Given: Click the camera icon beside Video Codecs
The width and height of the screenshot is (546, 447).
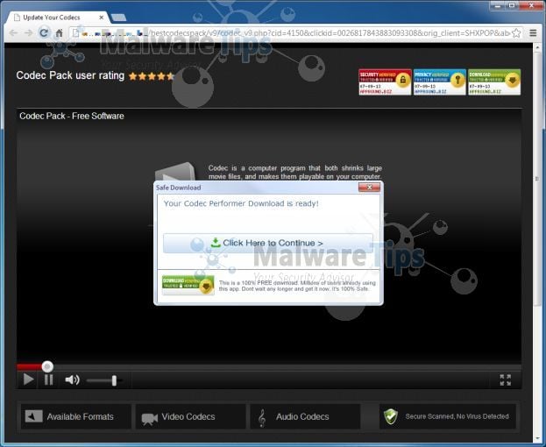Looking at the screenshot, I should pos(149,419).
